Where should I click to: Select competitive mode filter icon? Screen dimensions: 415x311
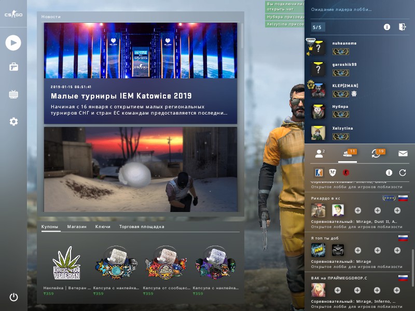click(319, 173)
